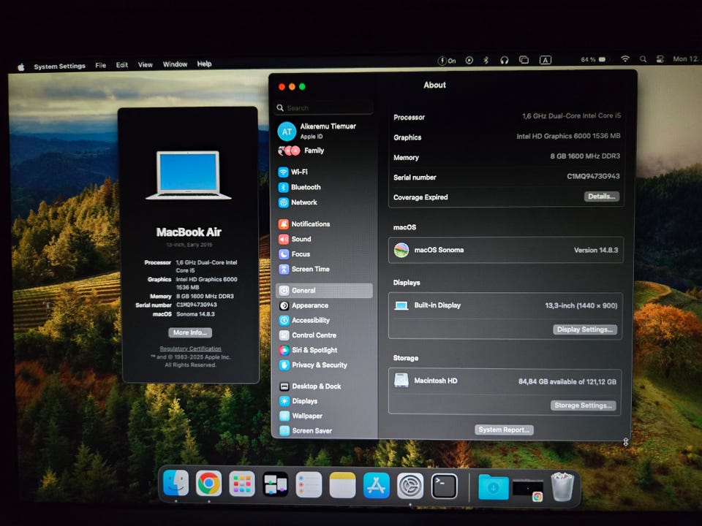This screenshot has width=702, height=526.
Task: Click the 'On' status menu bar item
Action: pyautogui.click(x=447, y=61)
